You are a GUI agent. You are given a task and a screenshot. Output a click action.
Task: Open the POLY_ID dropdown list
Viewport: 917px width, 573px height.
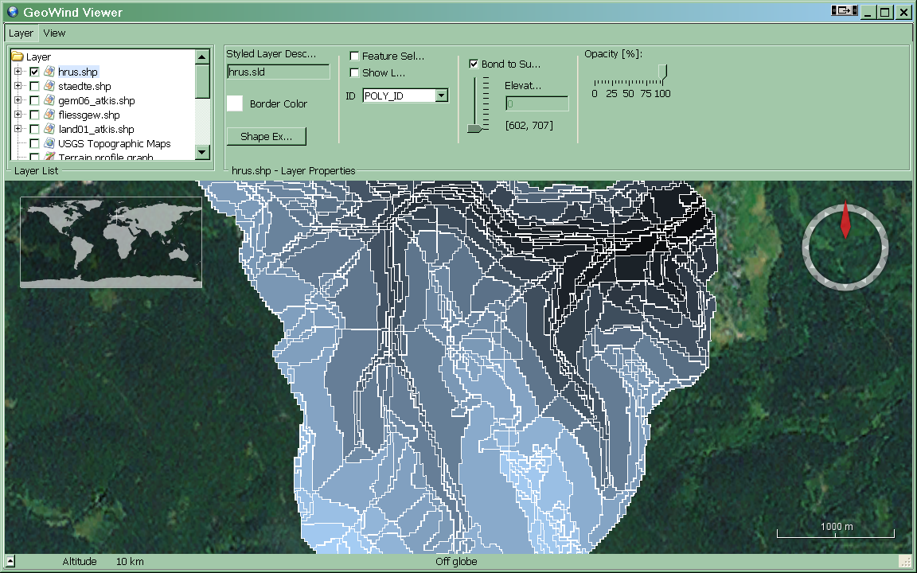(441, 95)
